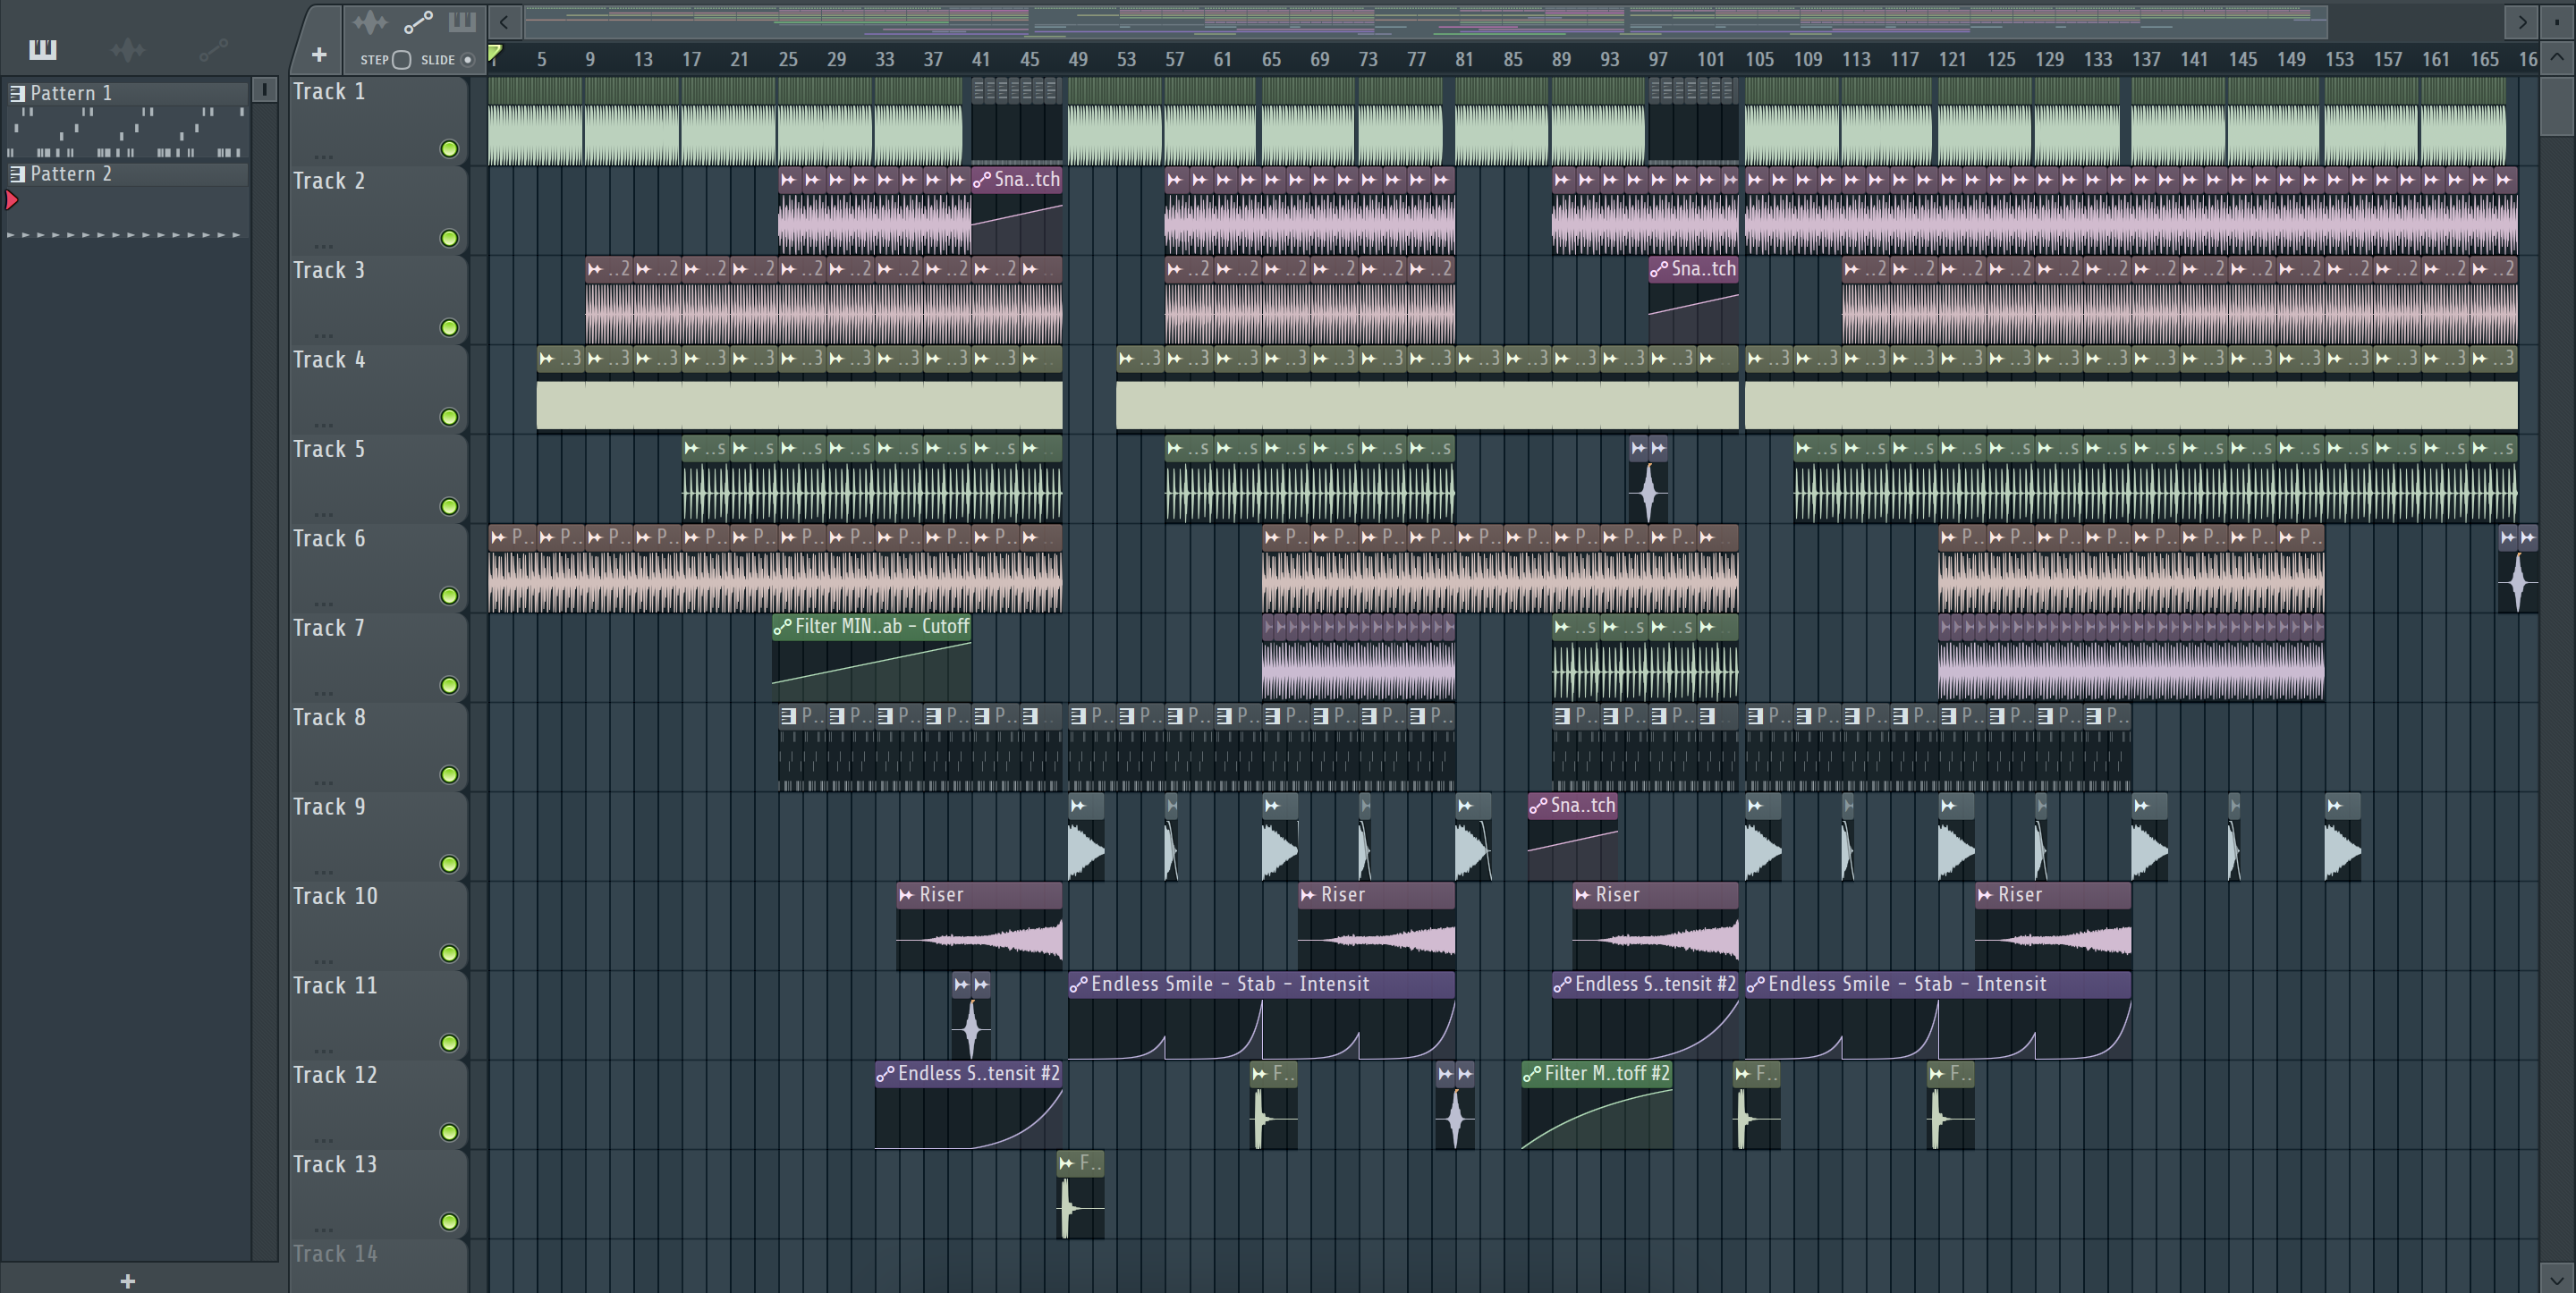This screenshot has height=1293, width=2576.
Task: Mute Track 11 with its green LED
Action: [449, 1043]
